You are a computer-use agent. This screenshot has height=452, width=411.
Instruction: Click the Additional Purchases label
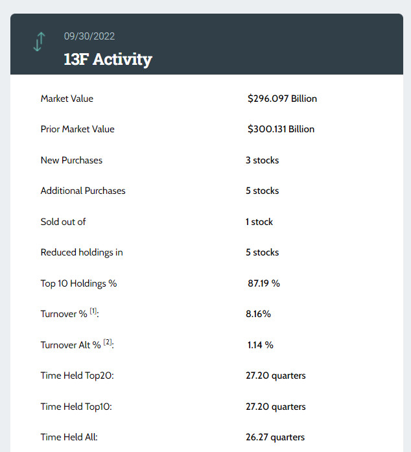pyautogui.click(x=83, y=191)
